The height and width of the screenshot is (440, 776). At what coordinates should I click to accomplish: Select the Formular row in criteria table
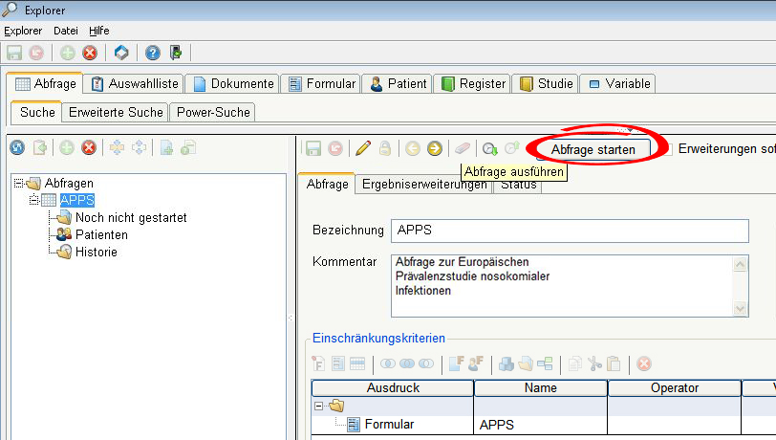pos(389,425)
